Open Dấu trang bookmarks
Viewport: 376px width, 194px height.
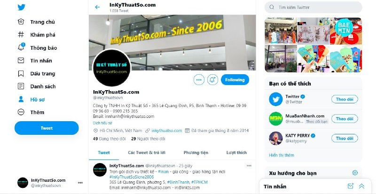click(37, 74)
